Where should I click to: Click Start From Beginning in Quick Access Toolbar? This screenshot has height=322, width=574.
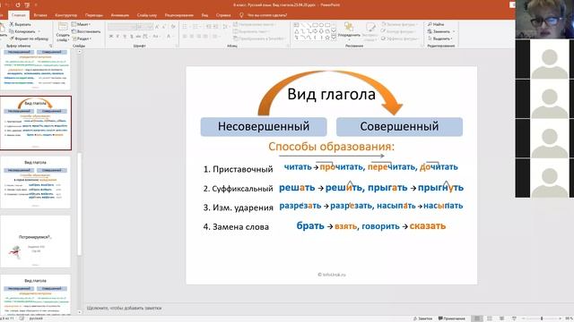coord(27,5)
